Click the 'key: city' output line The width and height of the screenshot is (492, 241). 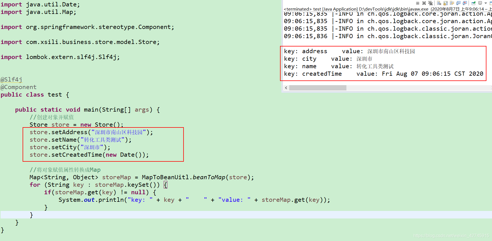[x=328, y=59]
